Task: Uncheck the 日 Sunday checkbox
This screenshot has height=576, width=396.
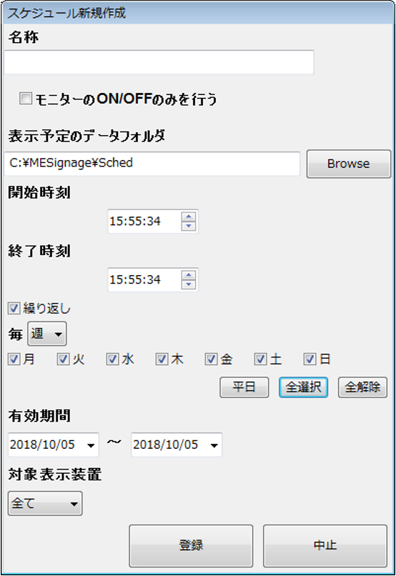Action: click(310, 359)
